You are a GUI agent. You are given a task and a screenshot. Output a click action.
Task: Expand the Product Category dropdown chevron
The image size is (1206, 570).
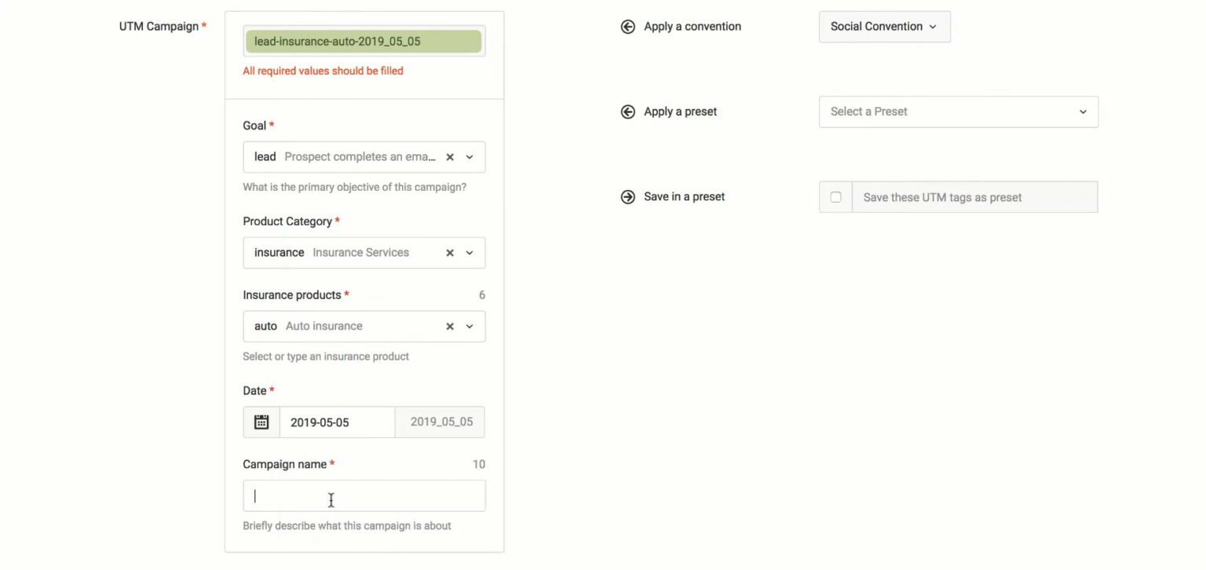(x=469, y=252)
